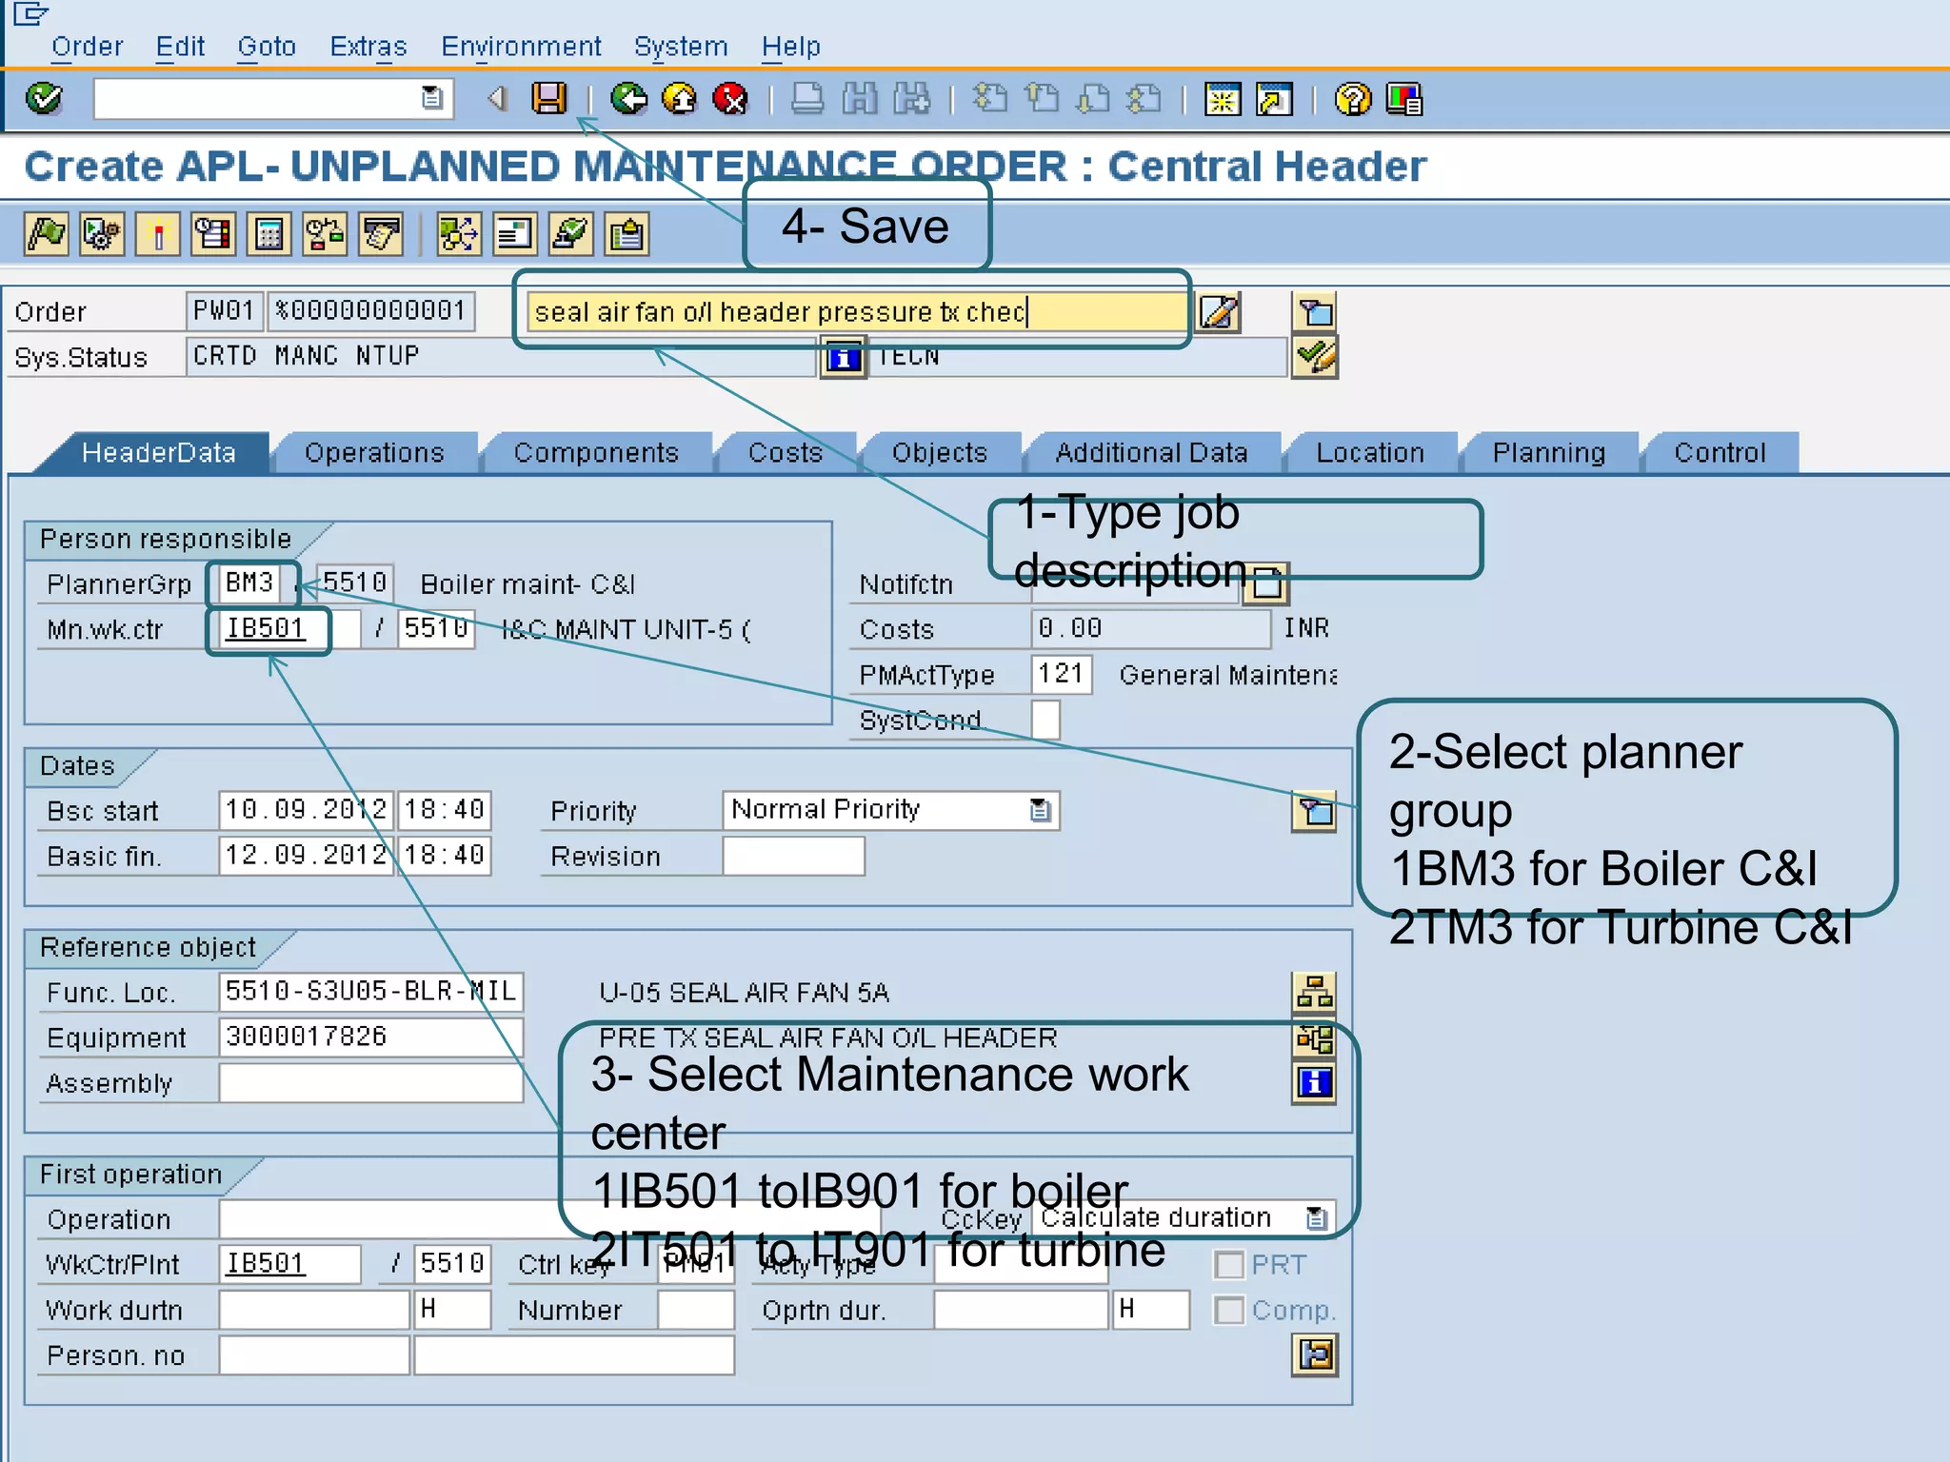Image resolution: width=1950 pixels, height=1462 pixels.
Task: Click the yellow Exit arrow icon
Action: pos(680,98)
